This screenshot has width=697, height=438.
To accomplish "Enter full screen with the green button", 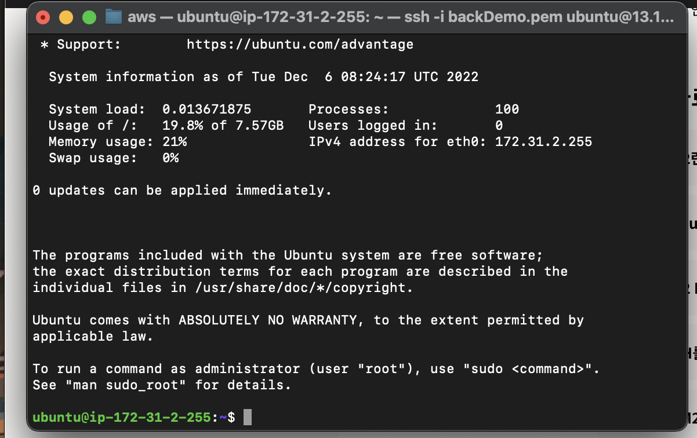I will pos(89,17).
